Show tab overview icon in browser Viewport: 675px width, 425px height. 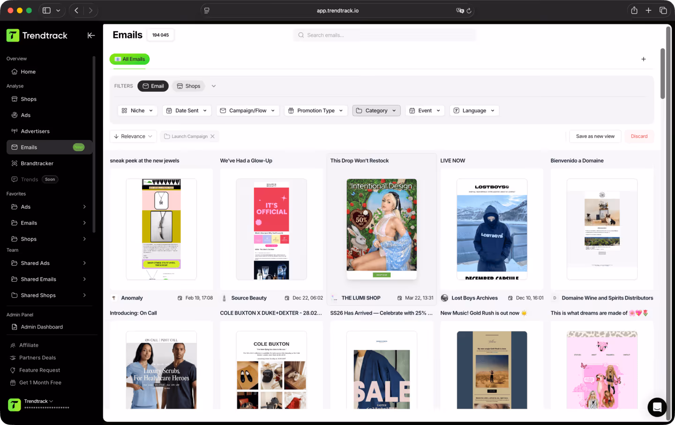click(663, 10)
